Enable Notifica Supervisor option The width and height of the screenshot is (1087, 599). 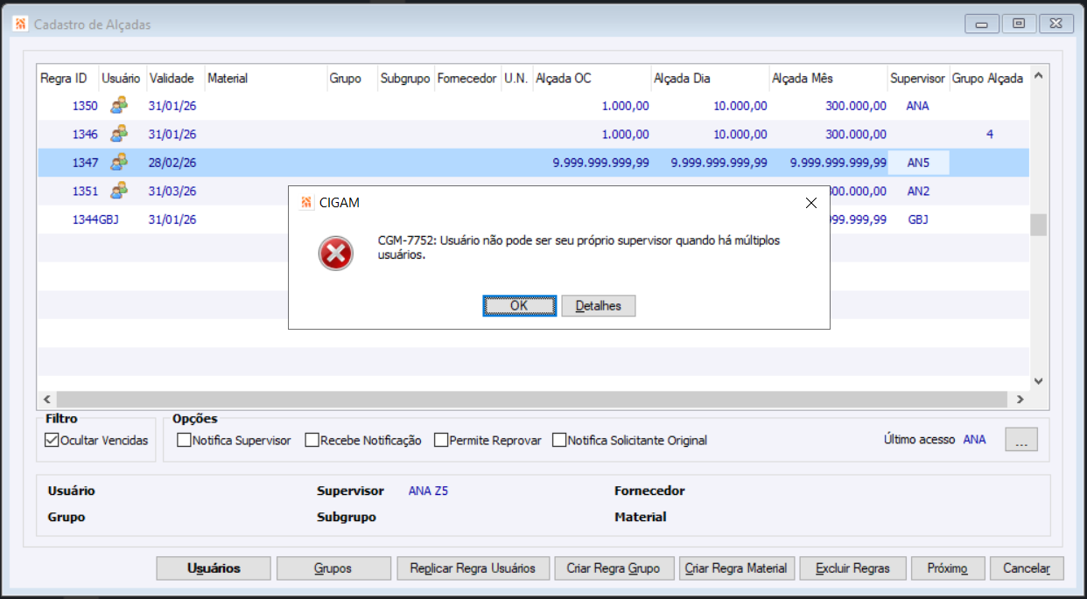pos(184,441)
